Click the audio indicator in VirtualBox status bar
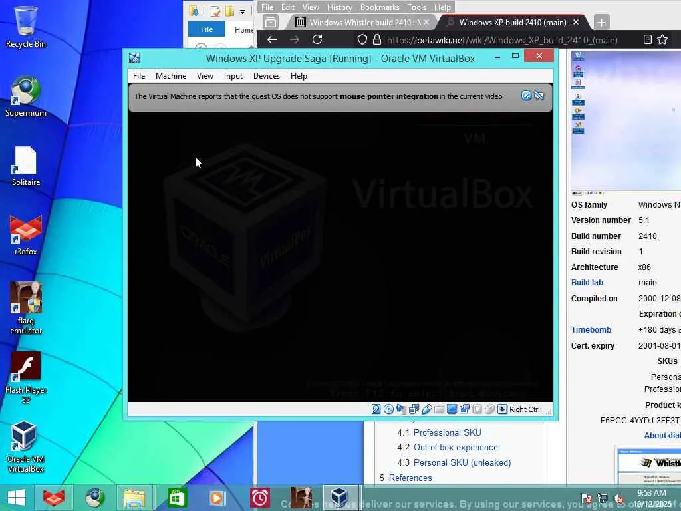 [401, 409]
